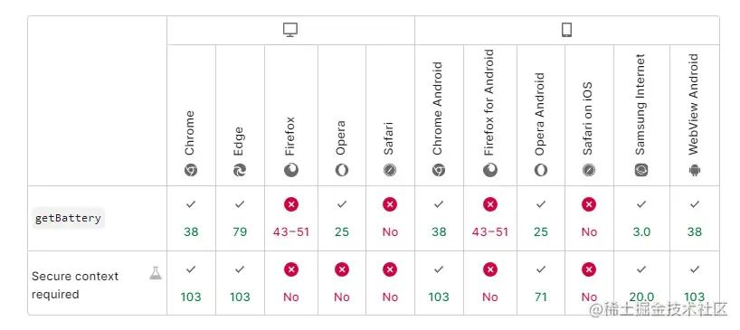Click the desktop monitor icon header
740x330 pixels.
click(290, 30)
